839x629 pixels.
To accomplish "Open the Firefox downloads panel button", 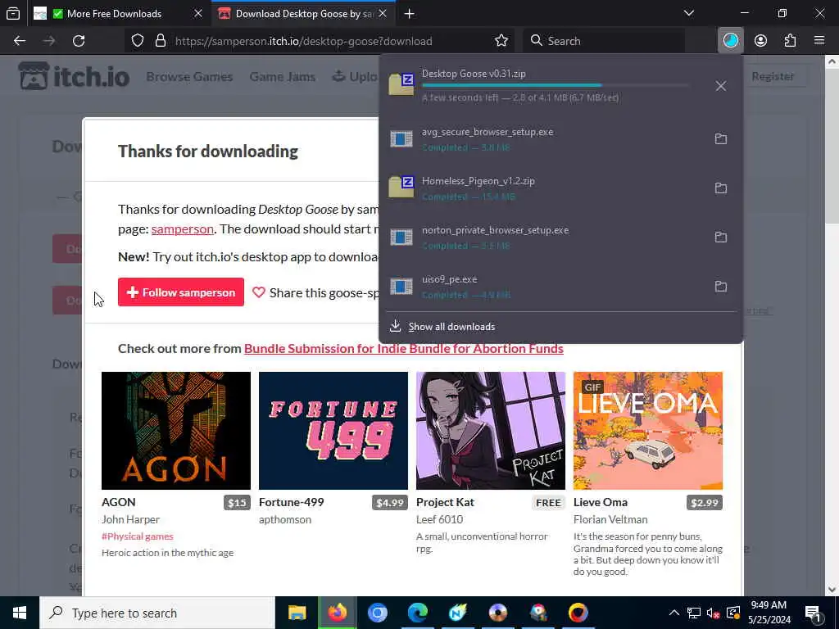I will [730, 41].
